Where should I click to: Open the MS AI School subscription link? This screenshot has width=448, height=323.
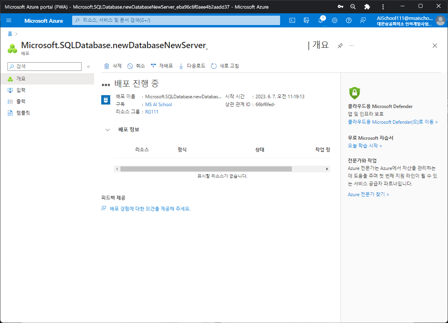(158, 105)
